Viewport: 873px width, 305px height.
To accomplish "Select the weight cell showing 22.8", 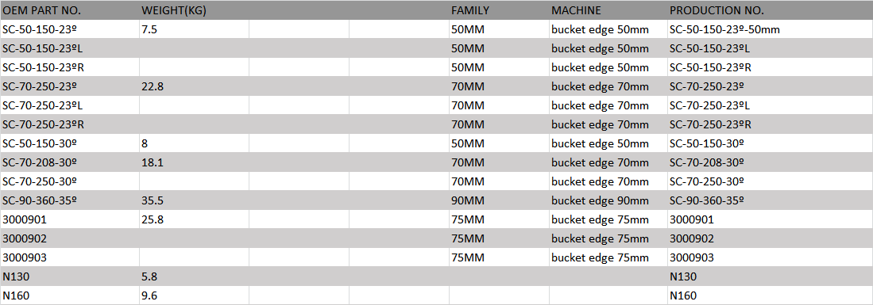I will (195, 86).
